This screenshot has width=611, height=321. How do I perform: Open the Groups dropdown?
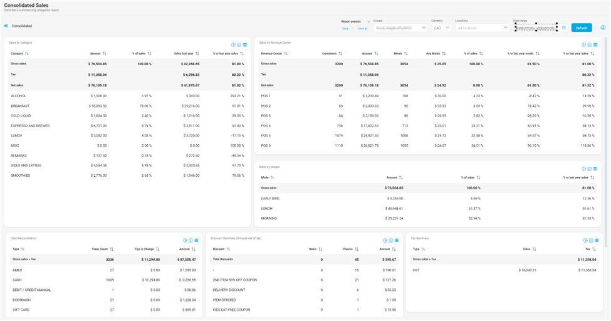400,28
